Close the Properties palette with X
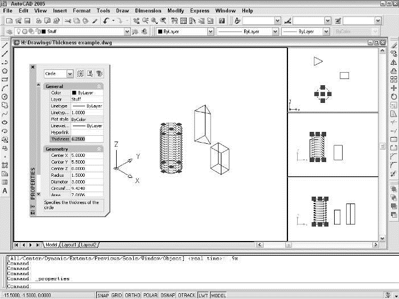This screenshot has width=399, height=299. pos(32,67)
